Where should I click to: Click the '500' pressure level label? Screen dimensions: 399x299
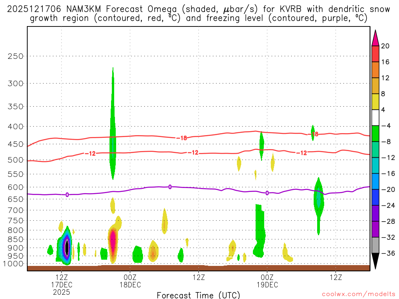[16, 160]
